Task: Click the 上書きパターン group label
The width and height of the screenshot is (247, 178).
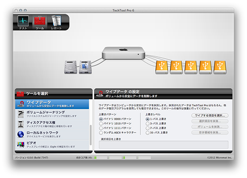Action: (x=107, y=114)
